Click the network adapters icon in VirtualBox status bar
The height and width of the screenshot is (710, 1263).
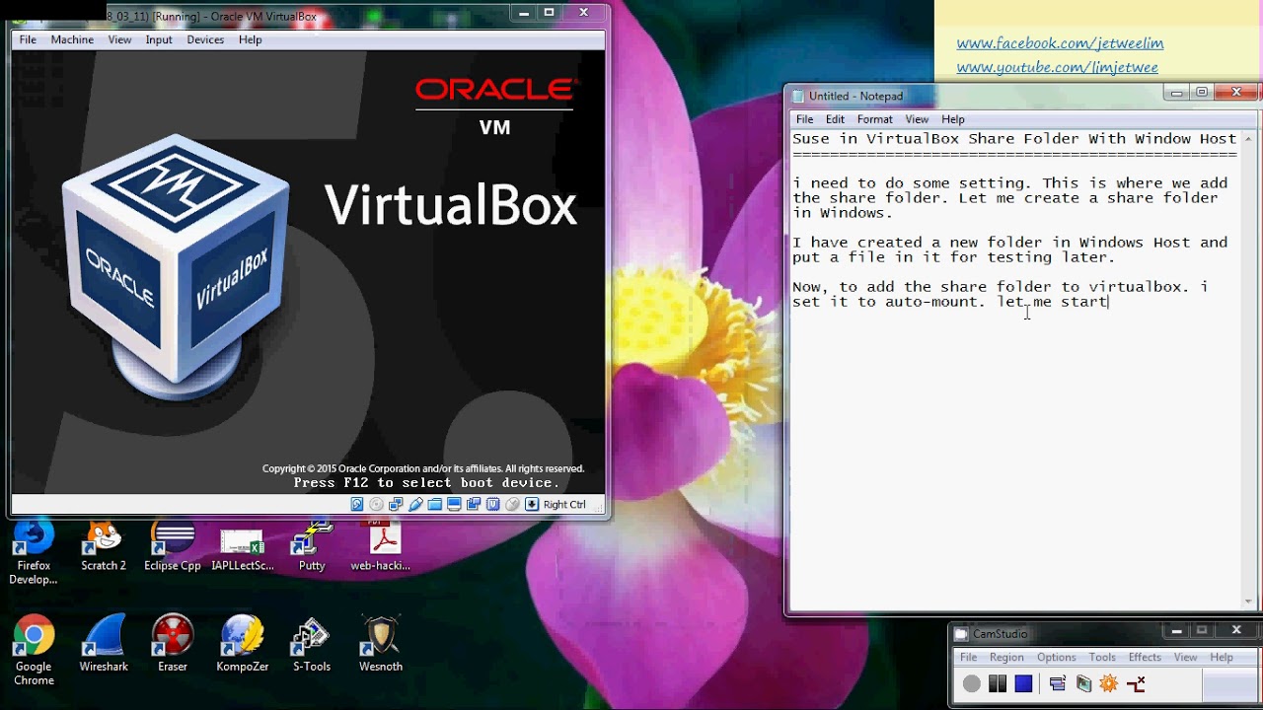(x=396, y=504)
